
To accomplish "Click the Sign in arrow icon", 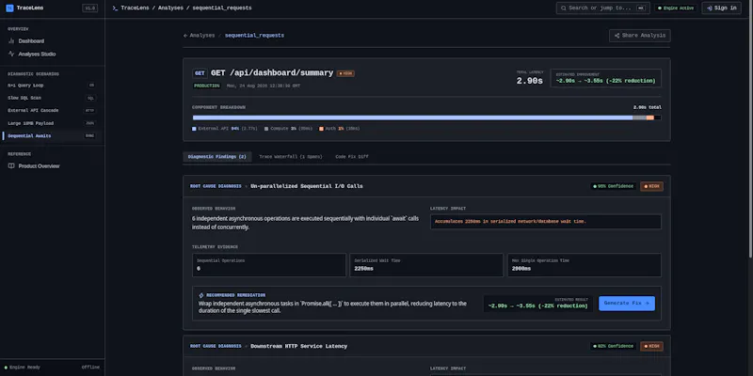I will point(710,8).
